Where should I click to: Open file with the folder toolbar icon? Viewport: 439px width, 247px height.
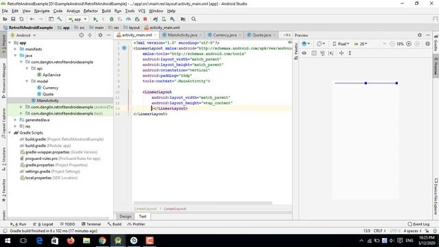pyautogui.click(x=5, y=19)
